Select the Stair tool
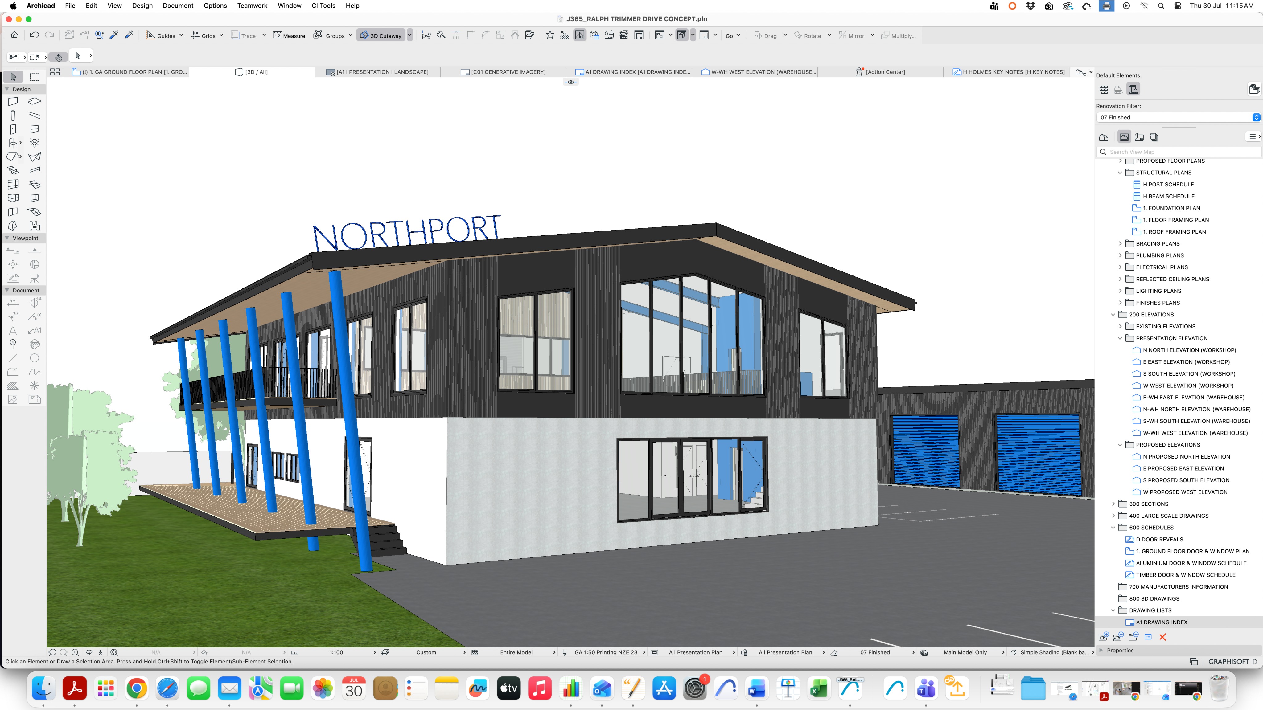This screenshot has width=1263, height=710. pyautogui.click(x=13, y=170)
